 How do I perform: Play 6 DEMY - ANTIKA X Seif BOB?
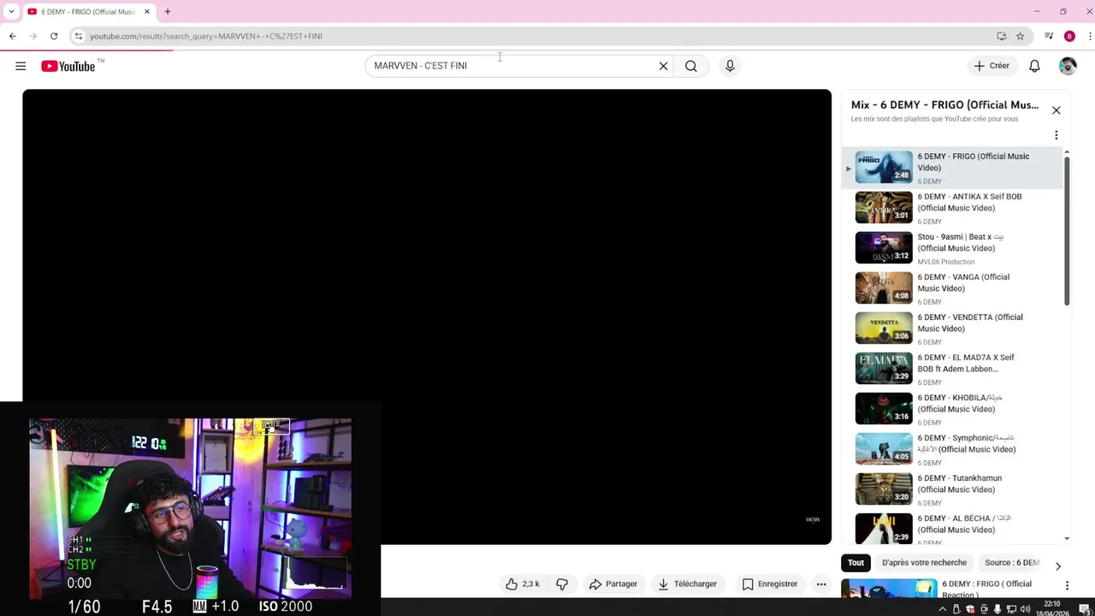[954, 208]
